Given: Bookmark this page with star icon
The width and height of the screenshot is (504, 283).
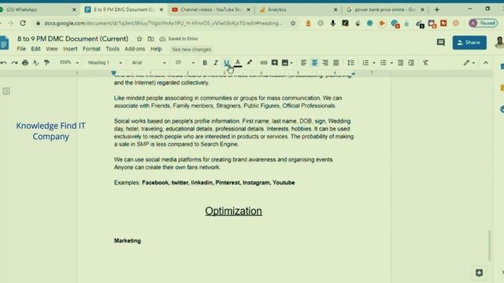Looking at the screenshot, I should (x=293, y=23).
